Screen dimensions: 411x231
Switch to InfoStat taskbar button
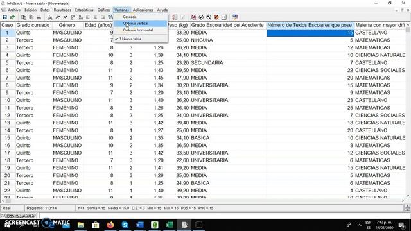tap(184, 225)
